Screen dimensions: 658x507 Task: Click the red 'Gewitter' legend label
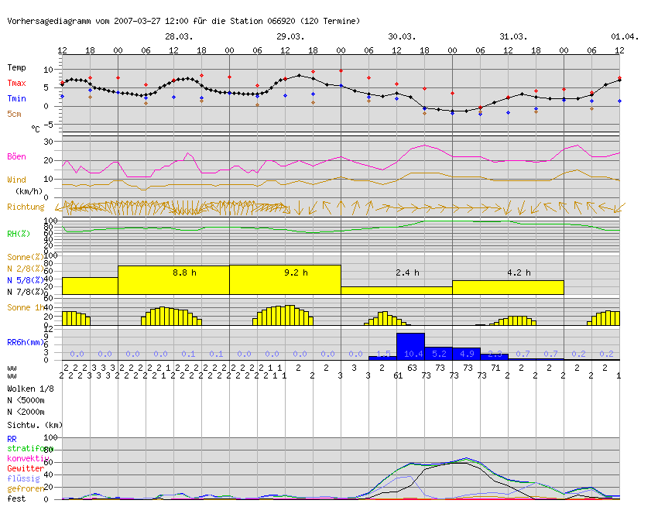pyautogui.click(x=26, y=469)
